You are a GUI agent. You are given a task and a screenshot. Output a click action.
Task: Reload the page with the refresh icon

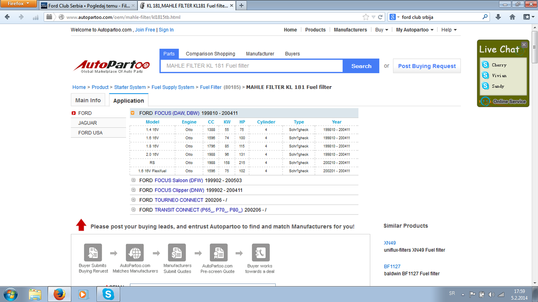tap(380, 17)
